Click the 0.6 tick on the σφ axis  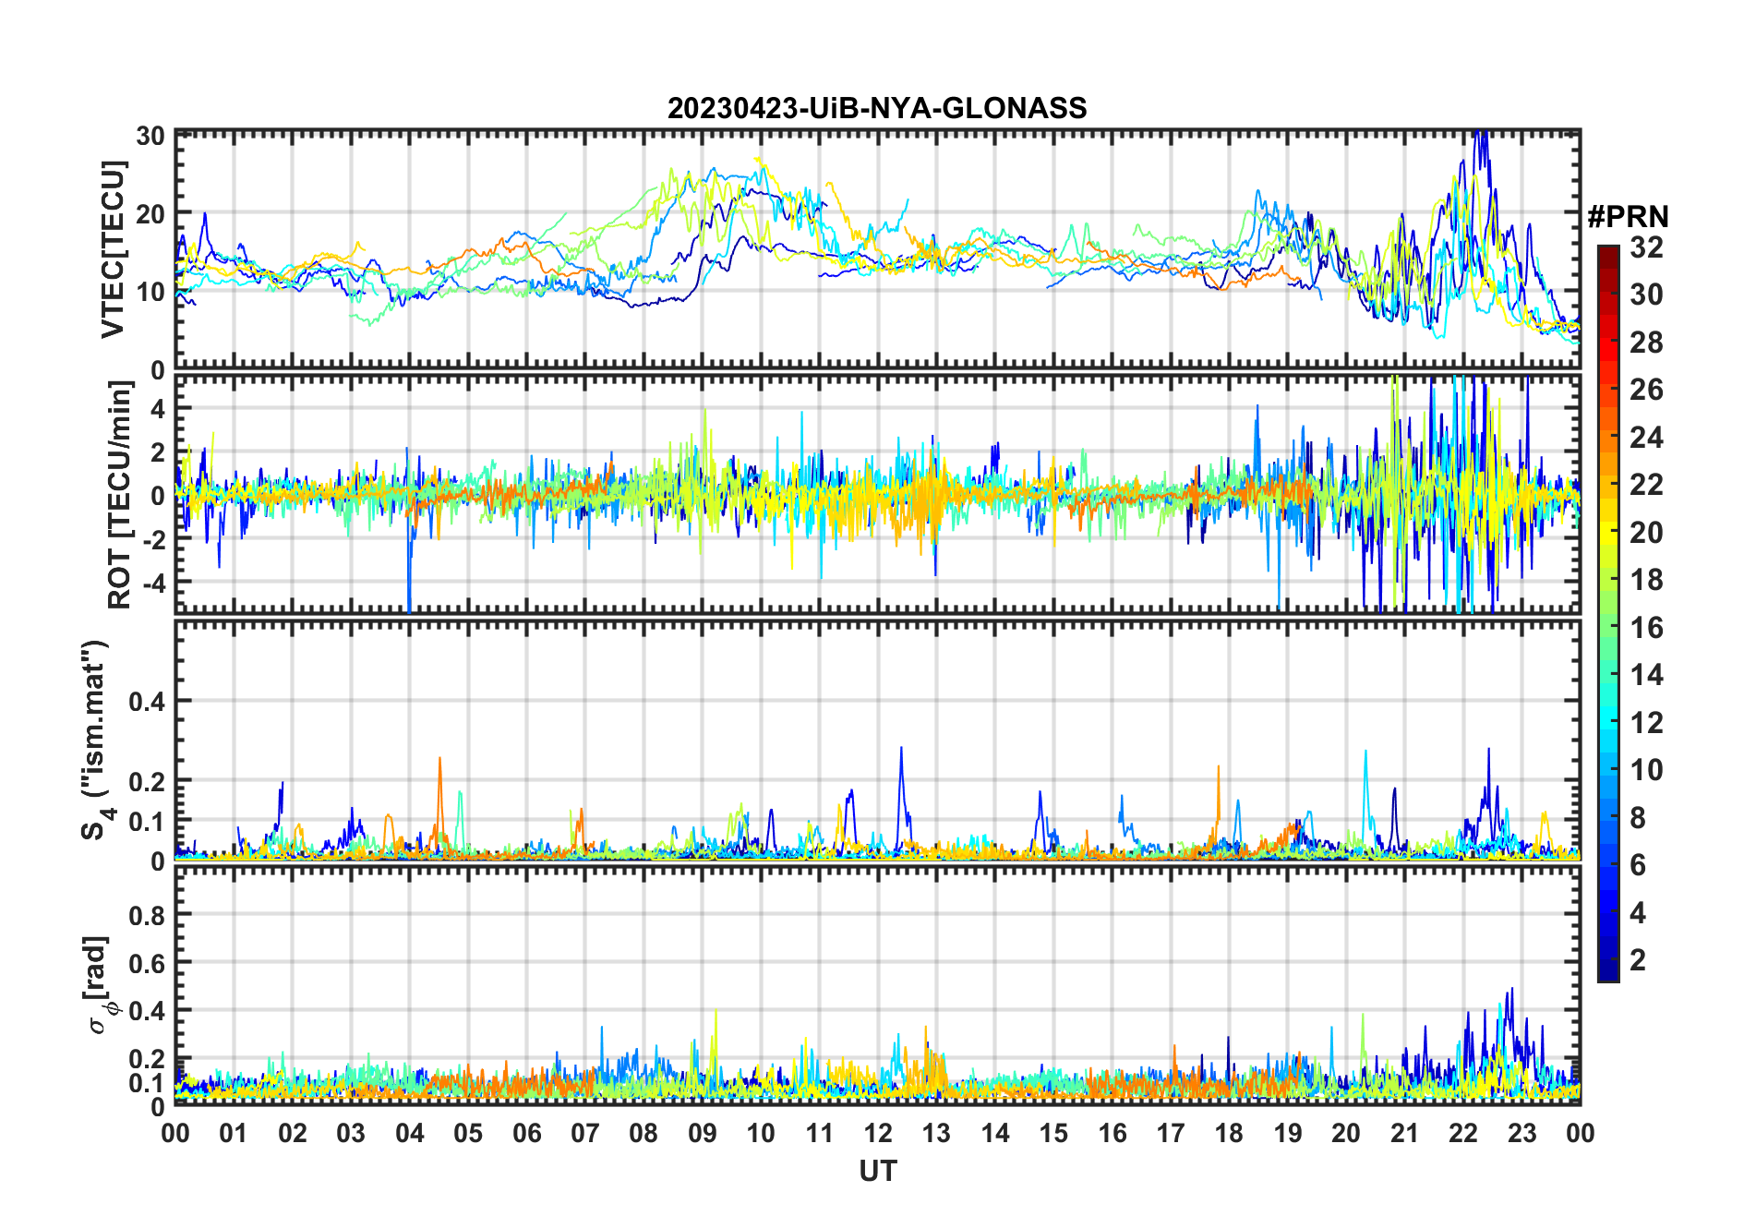[148, 963]
